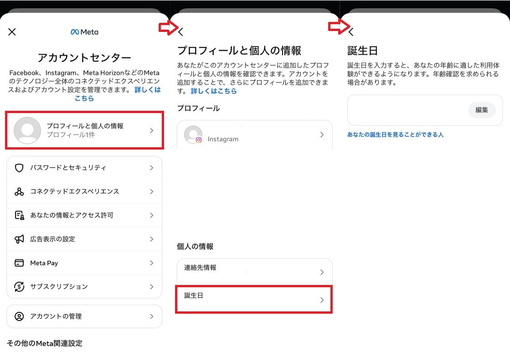Open Meta Pay menu item
510x357 pixels.
pyautogui.click(x=85, y=263)
